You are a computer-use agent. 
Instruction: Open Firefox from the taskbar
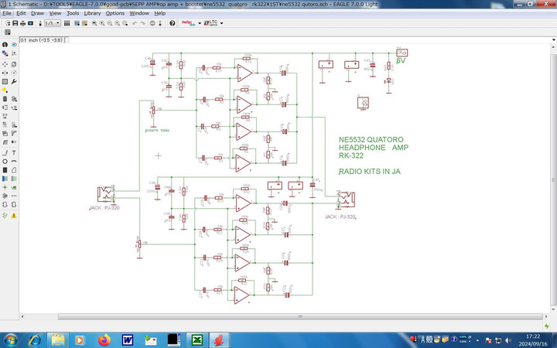coord(103,339)
